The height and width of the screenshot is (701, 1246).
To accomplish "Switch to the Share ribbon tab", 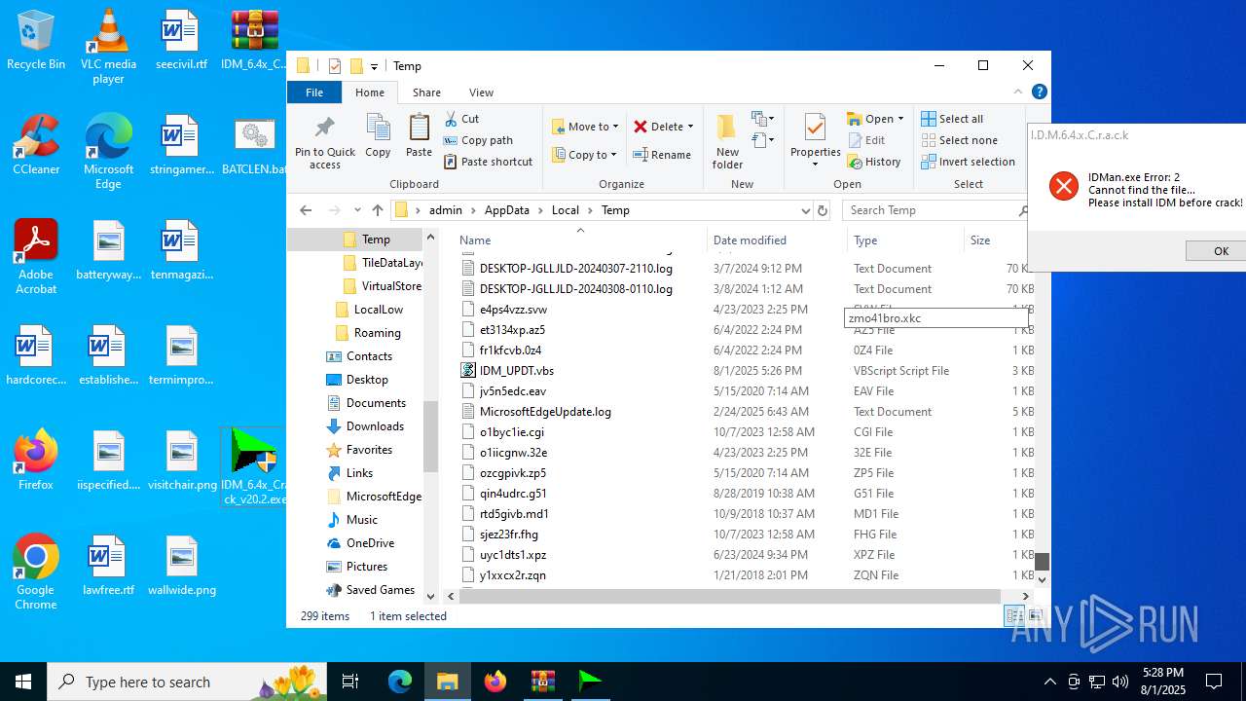I will coord(426,92).
